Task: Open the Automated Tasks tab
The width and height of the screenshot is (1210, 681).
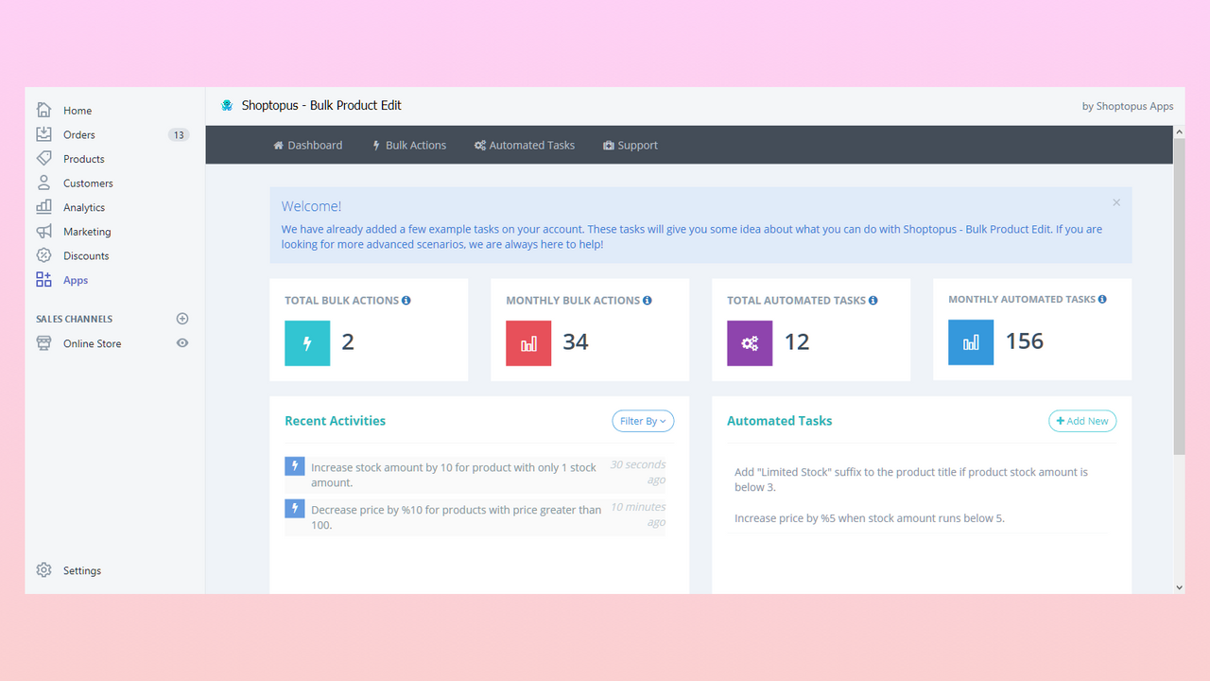Action: click(x=525, y=144)
